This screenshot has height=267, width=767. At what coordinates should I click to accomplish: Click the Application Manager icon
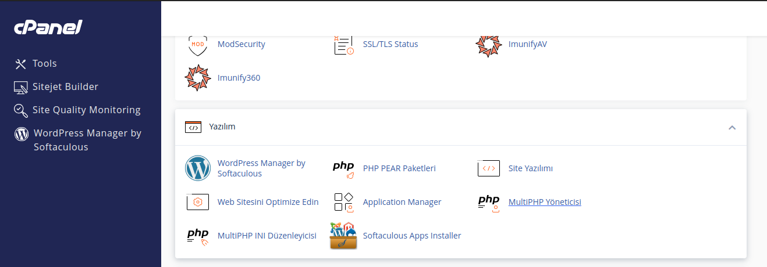pyautogui.click(x=343, y=202)
